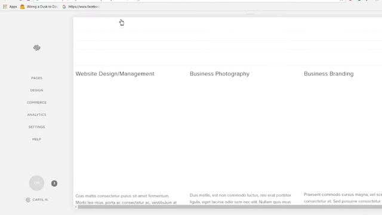Open the Wiring a Dusk to Dawn bookmark
The height and width of the screenshot is (215, 382).
(x=39, y=7)
